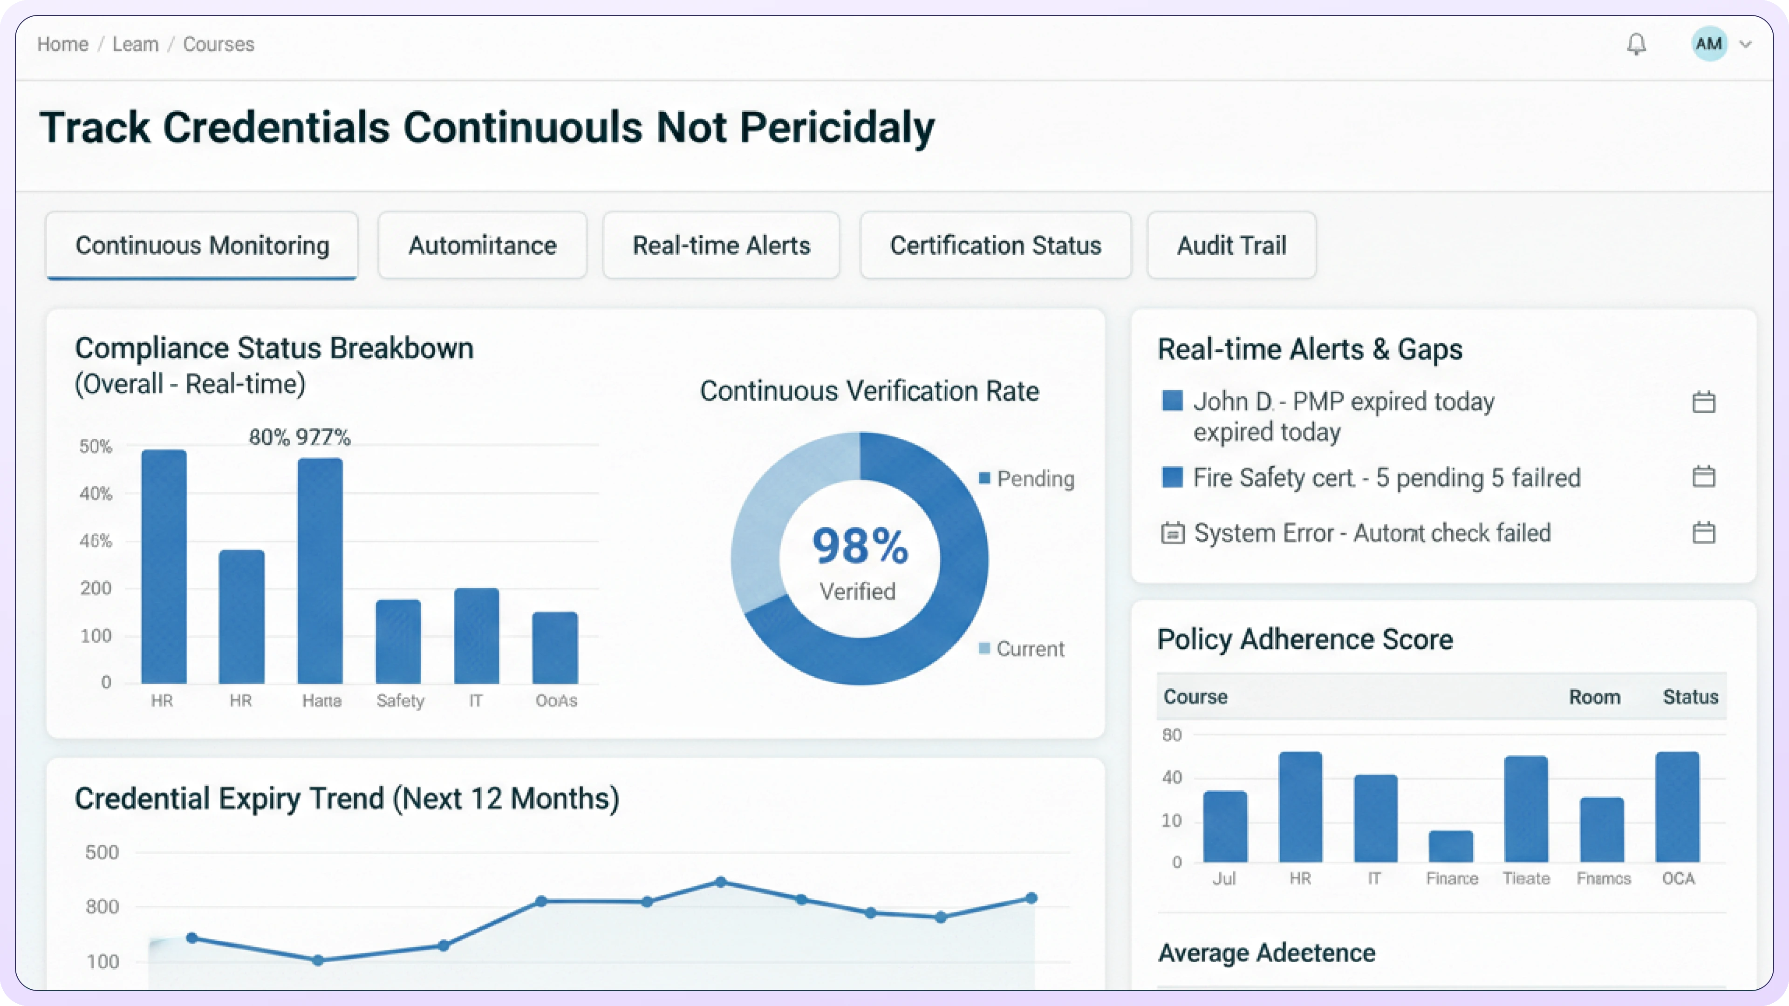Click blue square marker beside Fire Safety alert
This screenshot has height=1006, width=1789.
1172,477
